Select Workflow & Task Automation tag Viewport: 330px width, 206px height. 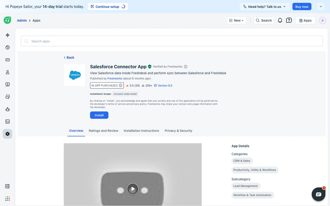pyautogui.click(x=252, y=195)
